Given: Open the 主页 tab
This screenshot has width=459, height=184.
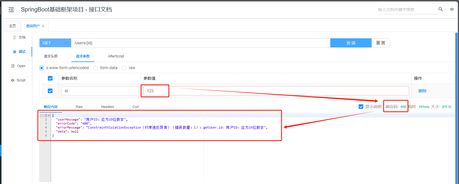Looking at the screenshot, I should (12, 26).
